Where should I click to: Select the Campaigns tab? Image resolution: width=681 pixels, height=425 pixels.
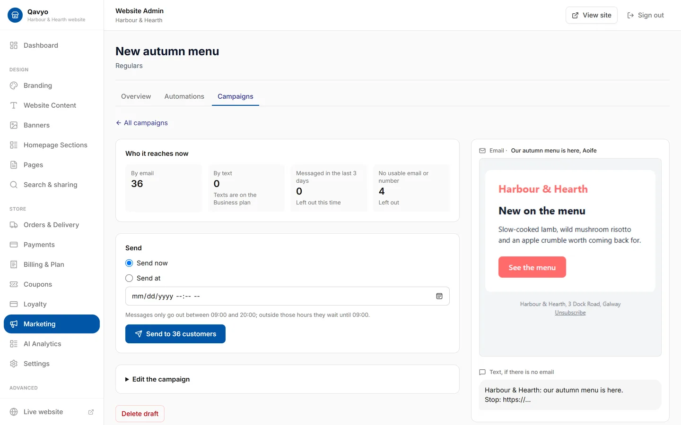pos(236,96)
